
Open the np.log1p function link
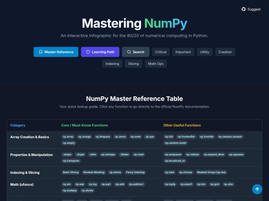pyautogui.click(x=170, y=184)
